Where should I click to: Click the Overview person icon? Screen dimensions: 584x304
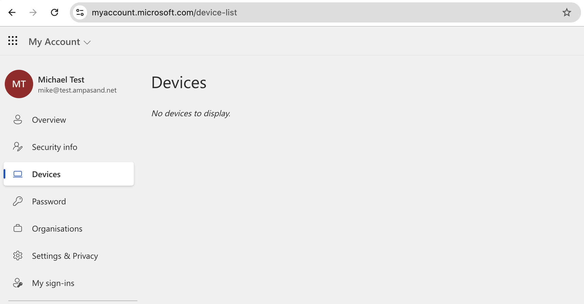tap(18, 120)
